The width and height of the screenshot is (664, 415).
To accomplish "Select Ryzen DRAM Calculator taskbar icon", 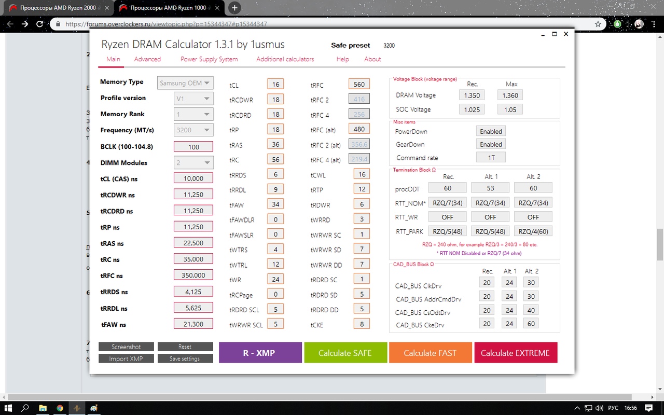I will pyautogui.click(x=77, y=408).
